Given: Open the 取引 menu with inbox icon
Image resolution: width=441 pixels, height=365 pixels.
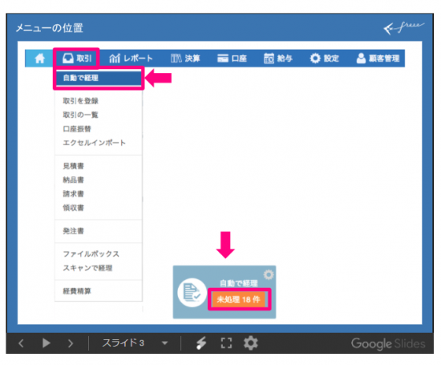Looking at the screenshot, I should pos(76,59).
